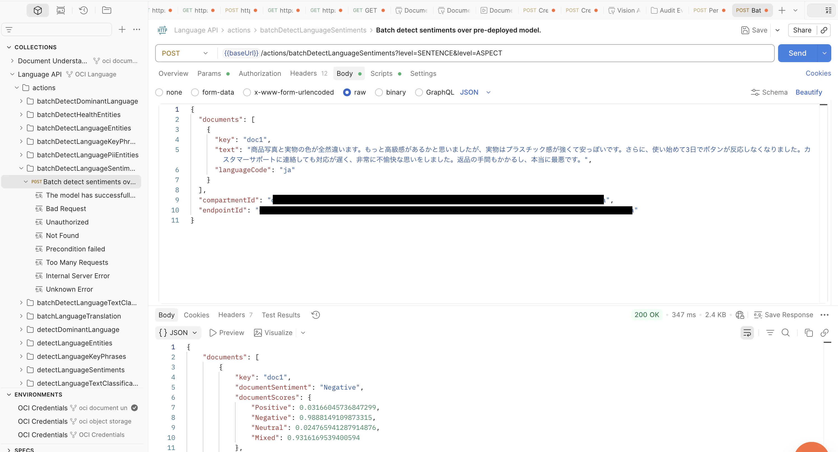This screenshot has width=838, height=452.
Task: Open the Not Found example
Action: pyautogui.click(x=62, y=235)
